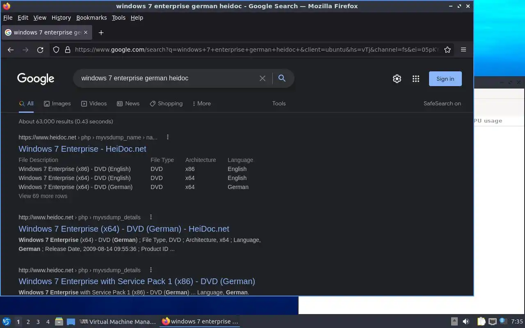Bookmark this page with the star
525x328 pixels.
[447, 50]
